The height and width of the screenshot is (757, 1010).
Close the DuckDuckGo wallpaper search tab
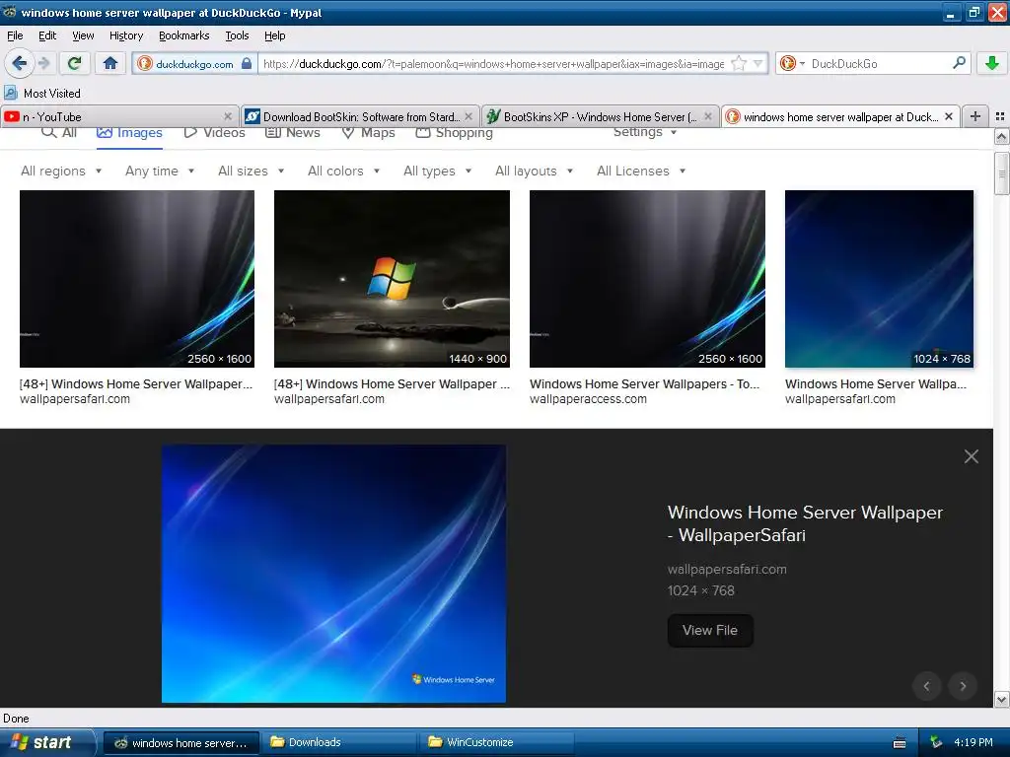click(948, 116)
